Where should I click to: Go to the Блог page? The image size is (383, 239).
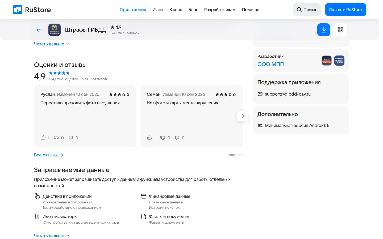(193, 10)
